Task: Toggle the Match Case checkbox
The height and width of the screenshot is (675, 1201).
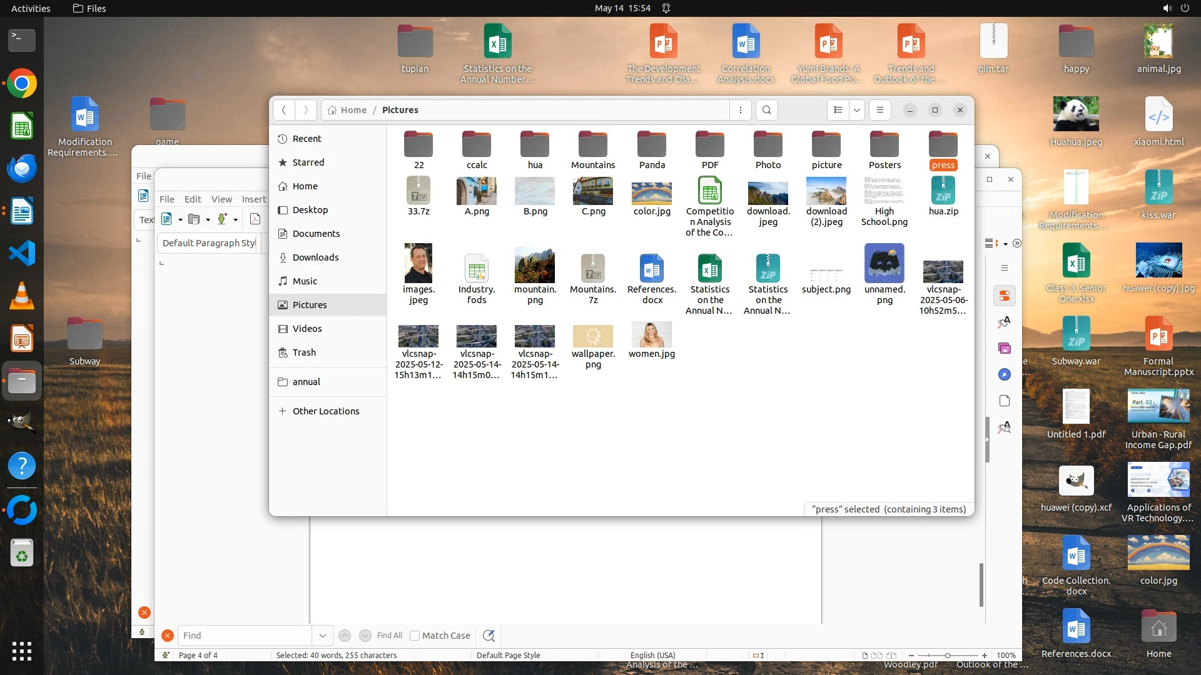Action: tap(415, 636)
